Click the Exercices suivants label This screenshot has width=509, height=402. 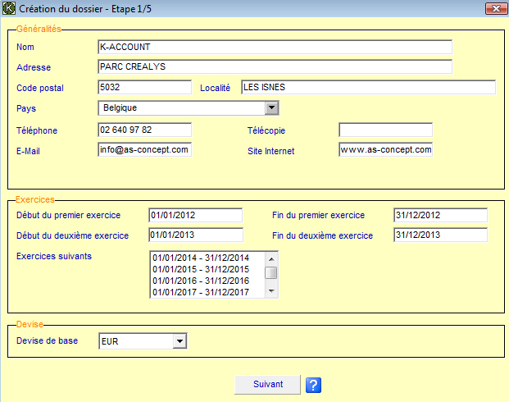[x=54, y=256]
